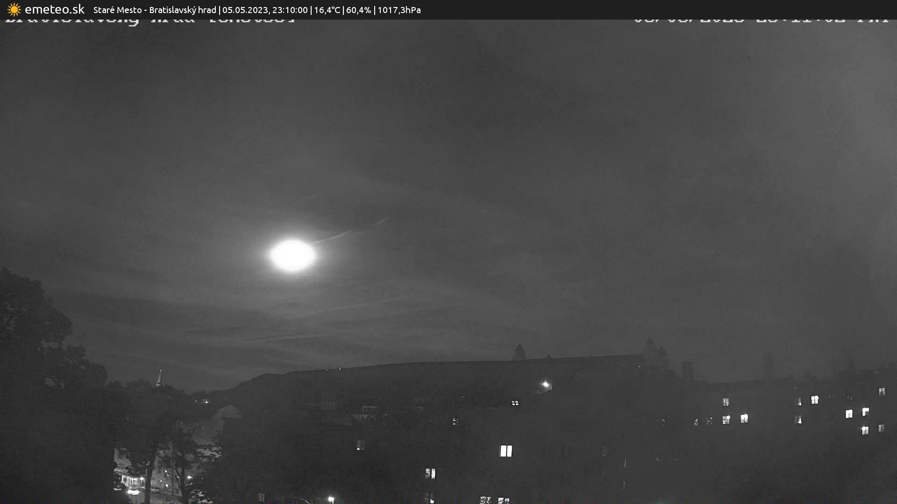
Task: Click the wispy cloud streak beside moon
Action: coord(350,231)
